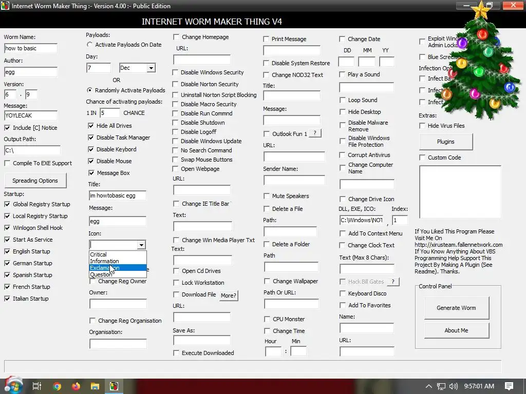Click the app icon in the title bar
Screen dimensions: 526x394
click(5, 6)
